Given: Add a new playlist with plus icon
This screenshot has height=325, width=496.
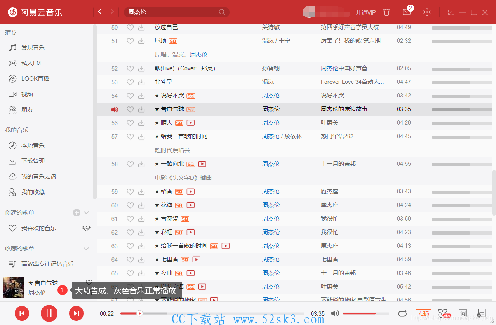Looking at the screenshot, I should click(x=77, y=212).
